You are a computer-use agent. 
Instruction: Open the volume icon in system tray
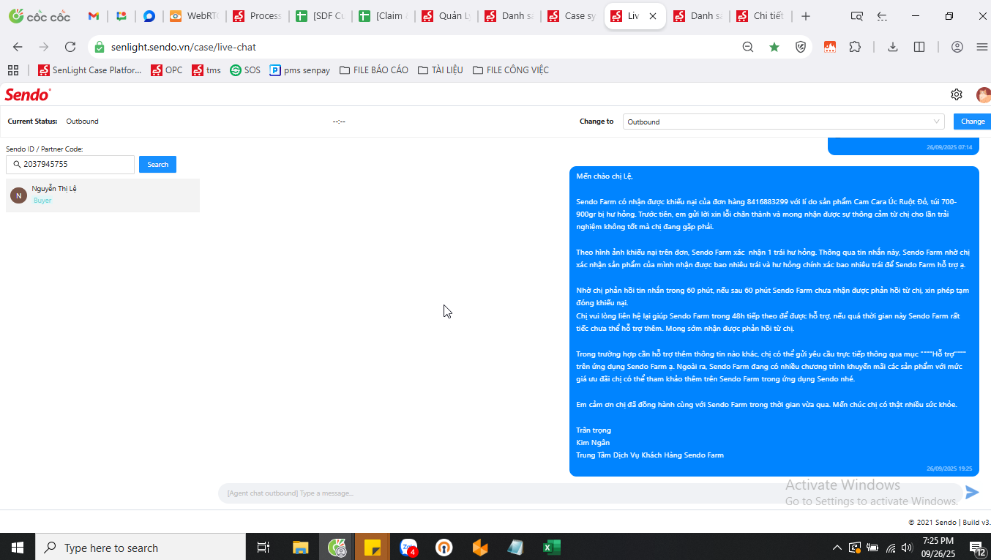click(x=907, y=548)
